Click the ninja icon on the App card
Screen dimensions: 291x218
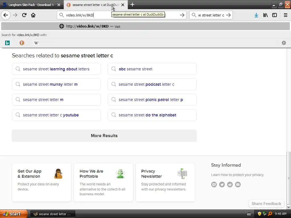pyautogui.click(x=58, y=174)
